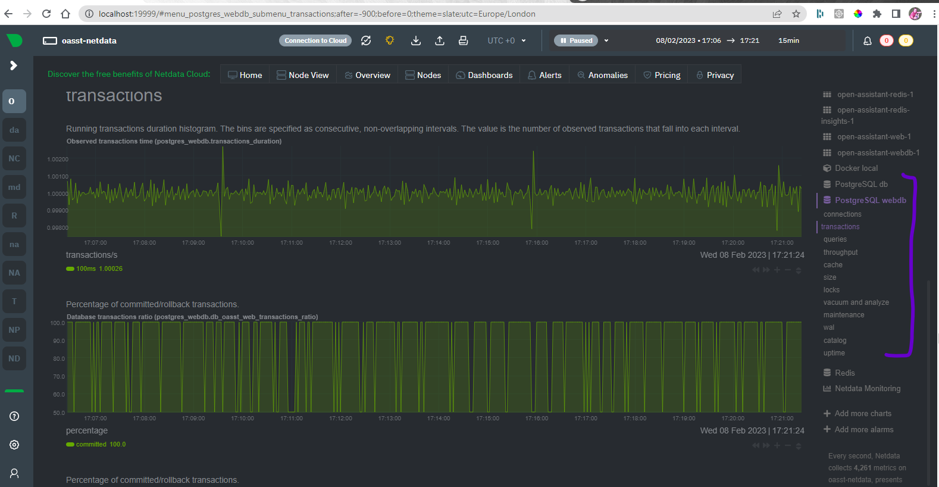Click the Netdata logo icon
Image resolution: width=939 pixels, height=487 pixels.
[x=14, y=40]
